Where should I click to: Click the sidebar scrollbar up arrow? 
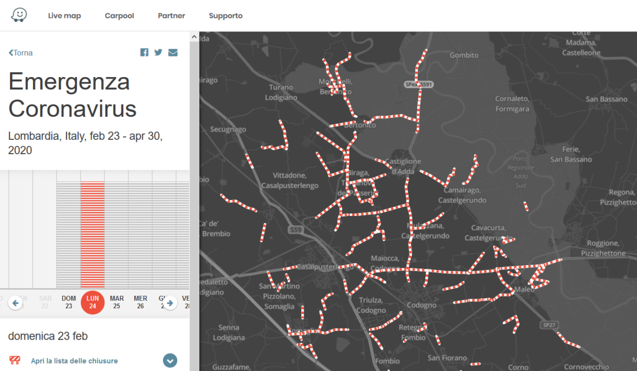(x=194, y=36)
